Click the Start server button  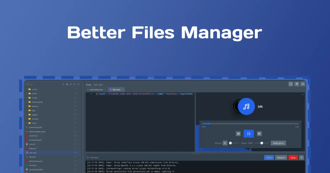point(269,158)
